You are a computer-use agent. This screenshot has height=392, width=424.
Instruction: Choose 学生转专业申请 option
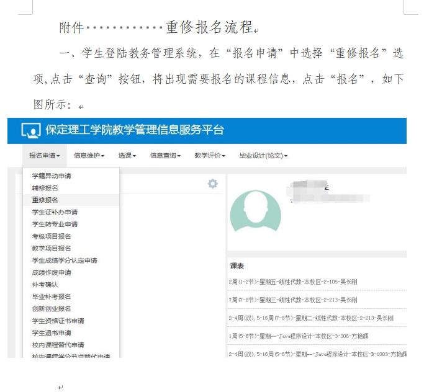55,224
